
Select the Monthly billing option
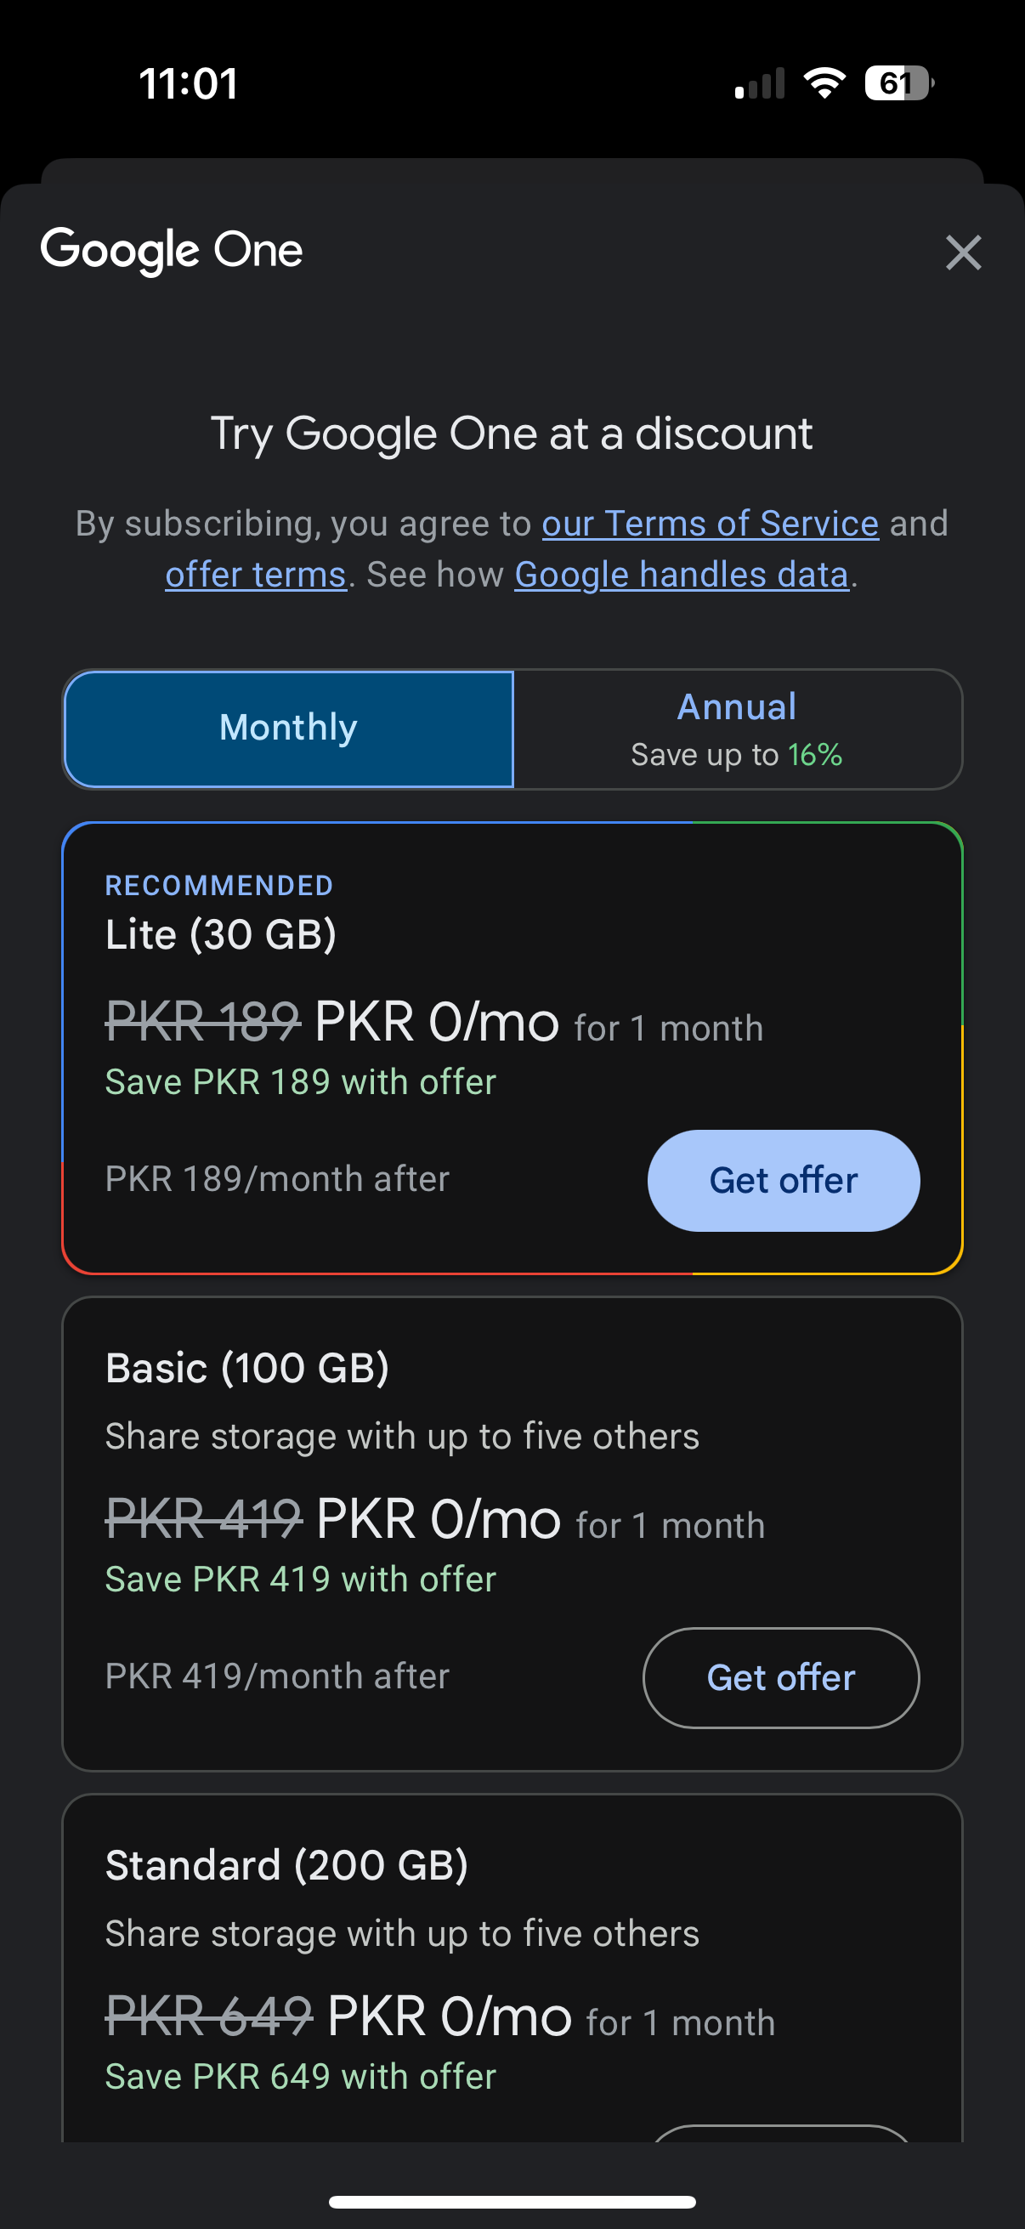pyautogui.click(x=289, y=729)
